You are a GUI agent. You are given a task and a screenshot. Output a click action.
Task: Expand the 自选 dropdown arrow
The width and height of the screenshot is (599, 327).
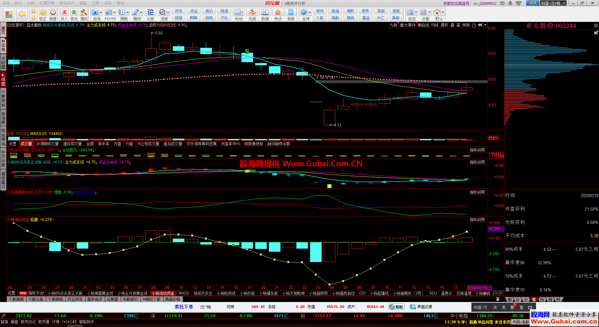101,12
